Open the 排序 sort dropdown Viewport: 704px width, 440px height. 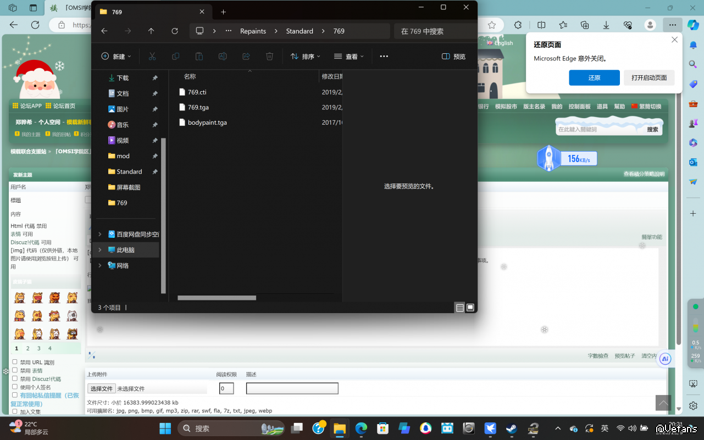pyautogui.click(x=305, y=57)
